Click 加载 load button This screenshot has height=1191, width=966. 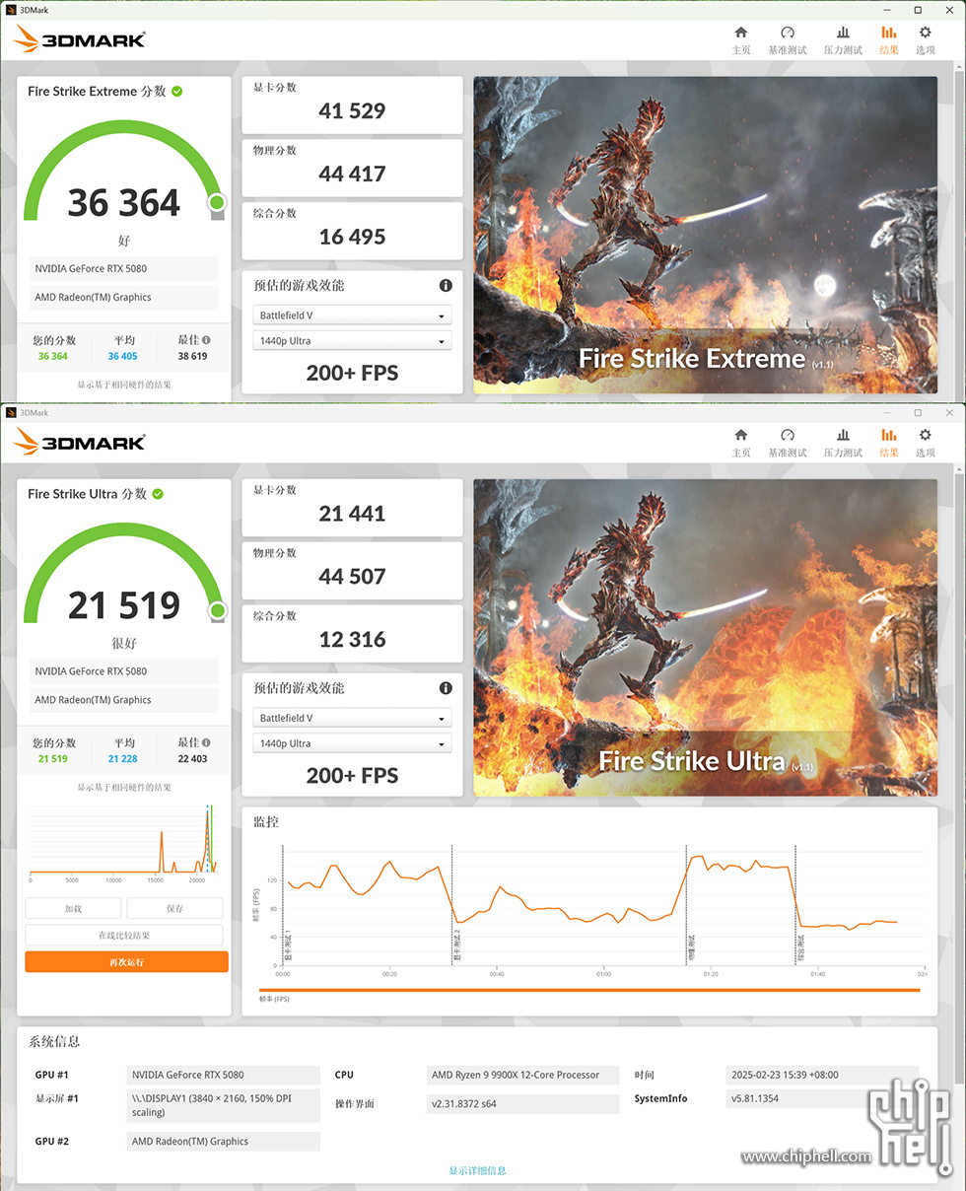click(73, 908)
